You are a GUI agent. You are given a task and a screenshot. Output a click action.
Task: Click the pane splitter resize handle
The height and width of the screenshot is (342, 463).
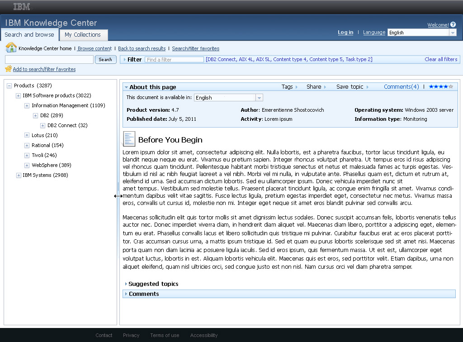pos(118,196)
